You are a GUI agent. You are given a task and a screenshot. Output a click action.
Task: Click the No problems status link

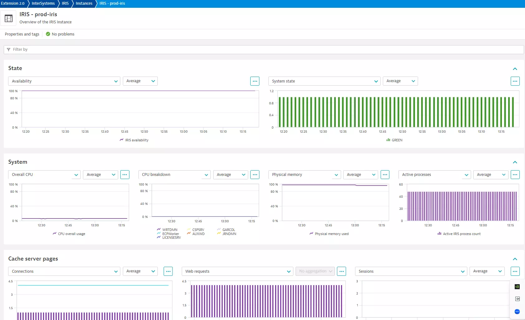pos(60,34)
